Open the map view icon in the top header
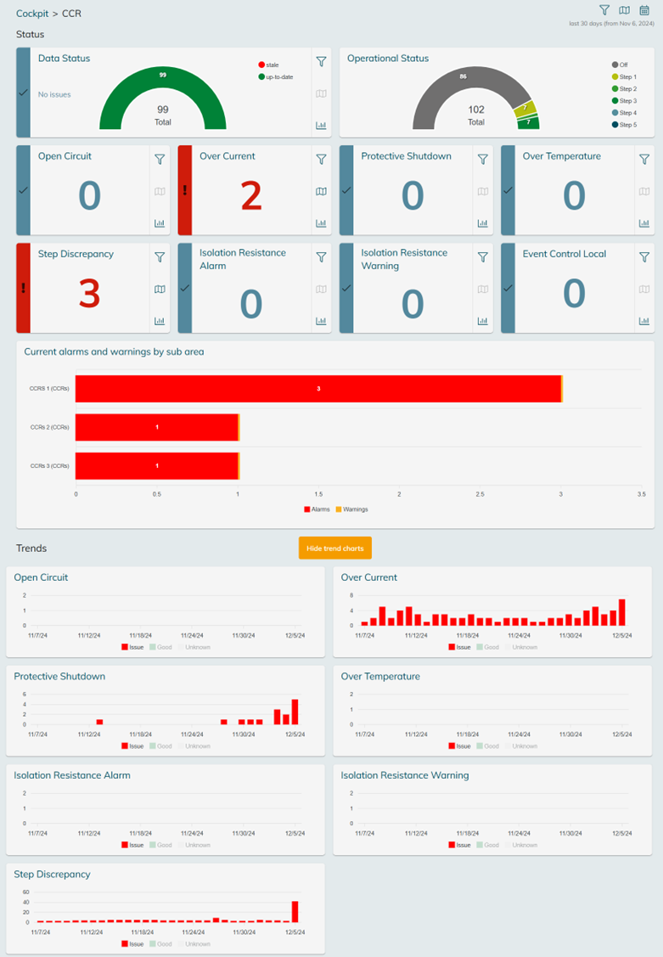Viewport: 663px width, 957px height. point(625,10)
